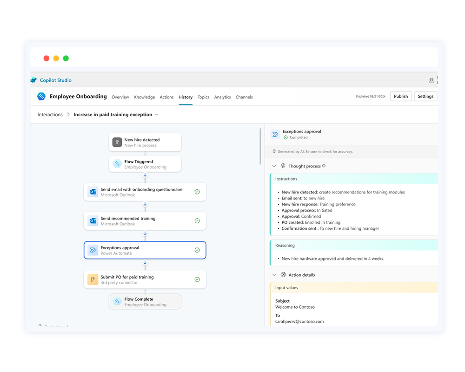Viewport: 465px width, 372px height.
Task: Click the green checkmark on Send recommended training
Action: pos(197,221)
